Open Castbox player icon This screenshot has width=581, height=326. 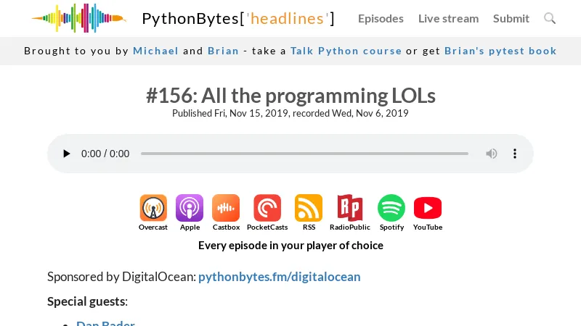point(226,208)
